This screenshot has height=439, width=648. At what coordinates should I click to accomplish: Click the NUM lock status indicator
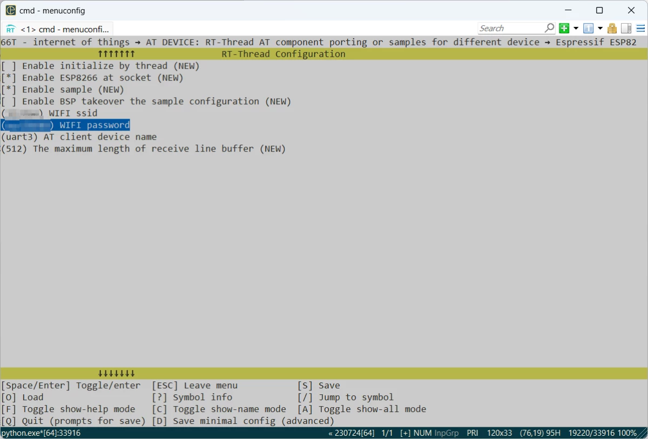[x=422, y=433]
